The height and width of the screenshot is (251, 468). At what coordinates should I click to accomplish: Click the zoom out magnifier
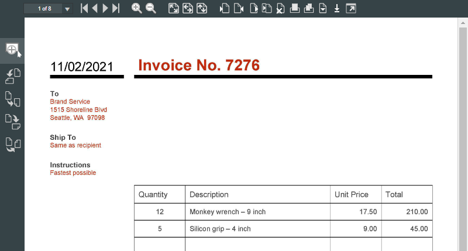click(x=151, y=8)
